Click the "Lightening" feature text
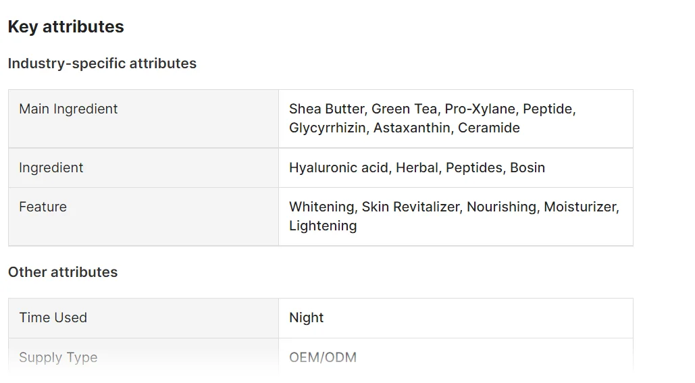695x383 pixels. [x=323, y=226]
